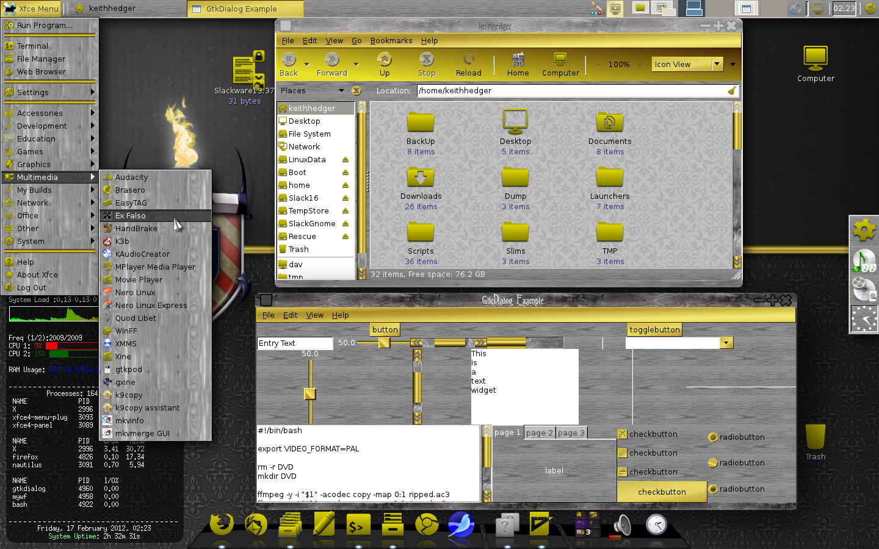Launch Audacity from the Multimedia submenu
Image resolution: width=879 pixels, height=549 pixels.
(156, 178)
